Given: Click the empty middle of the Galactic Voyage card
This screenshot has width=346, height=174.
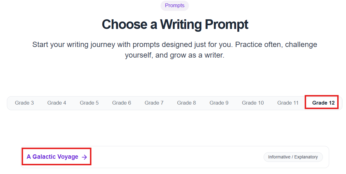Looking at the screenshot, I should click(x=175, y=157).
